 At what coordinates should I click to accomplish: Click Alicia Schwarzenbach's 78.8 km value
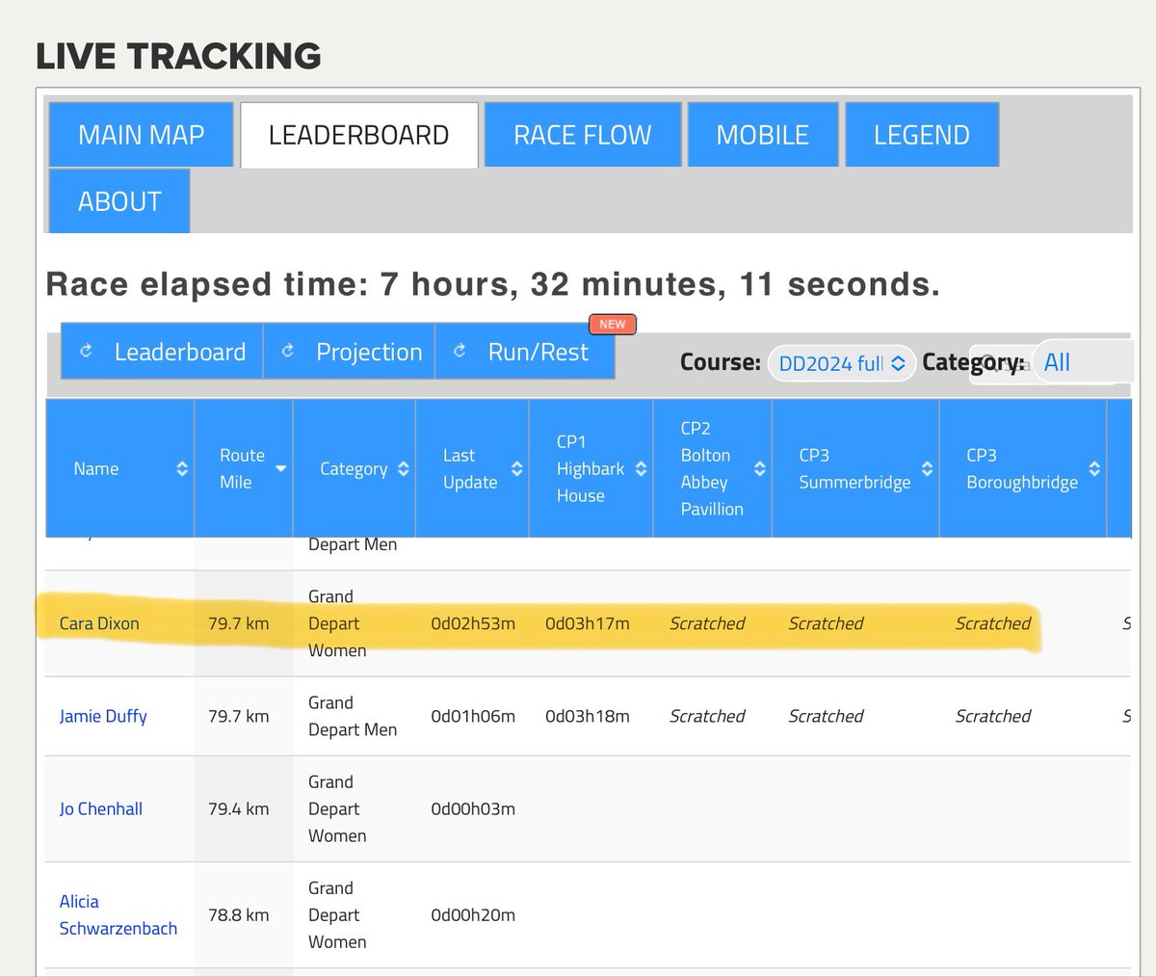pos(239,914)
